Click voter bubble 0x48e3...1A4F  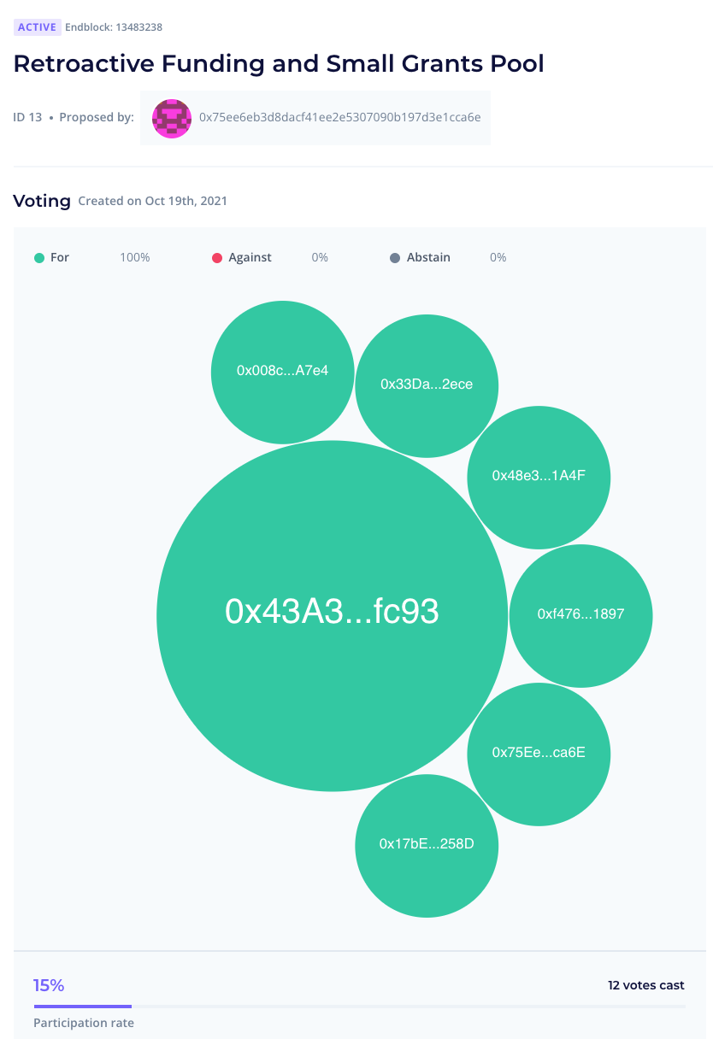[539, 478]
